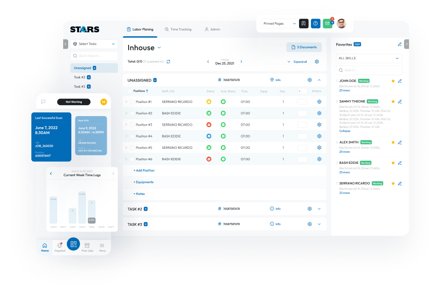Click the star next to JOHN DOE

393,81
